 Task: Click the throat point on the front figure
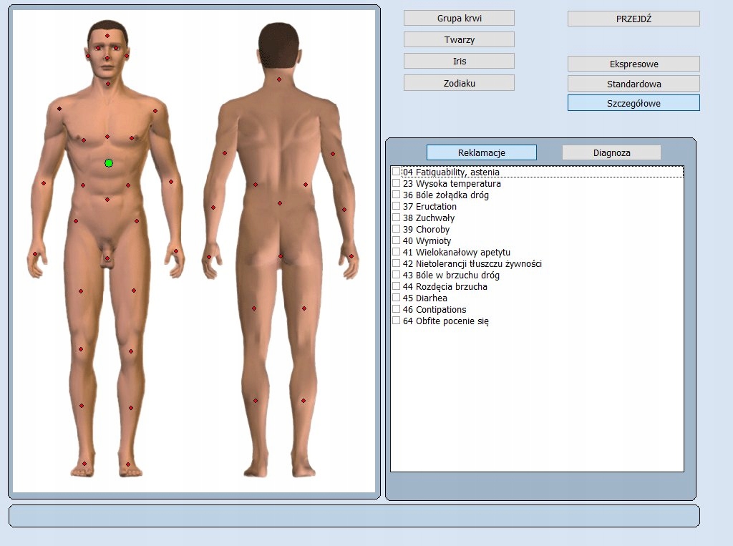(108, 84)
